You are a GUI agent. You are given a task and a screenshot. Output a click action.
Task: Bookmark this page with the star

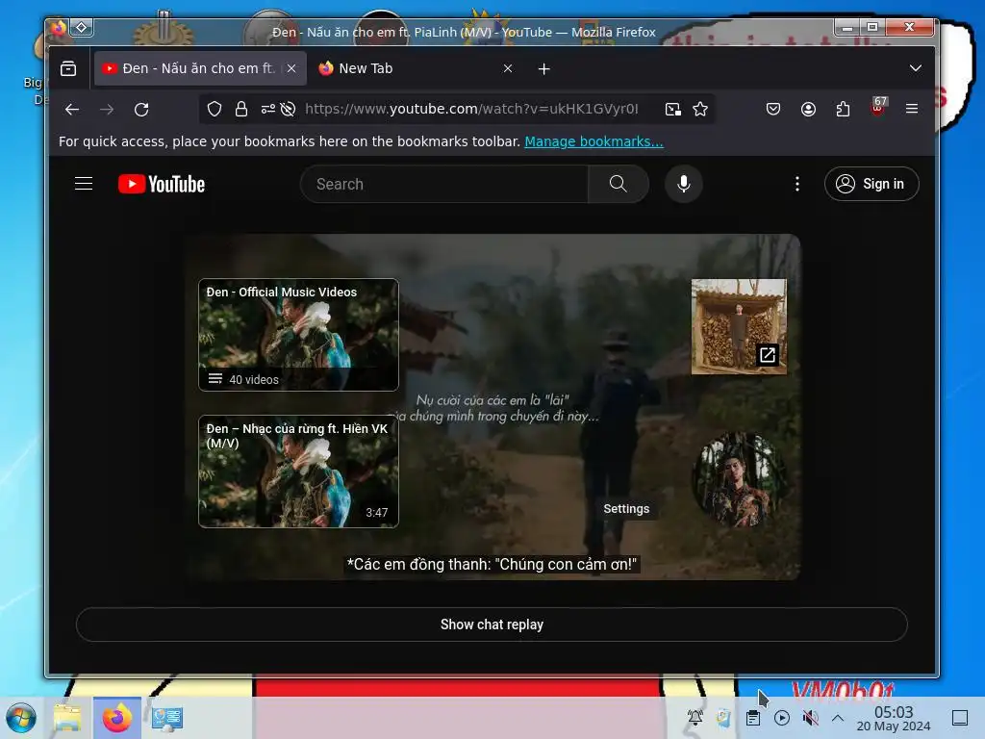[700, 110]
